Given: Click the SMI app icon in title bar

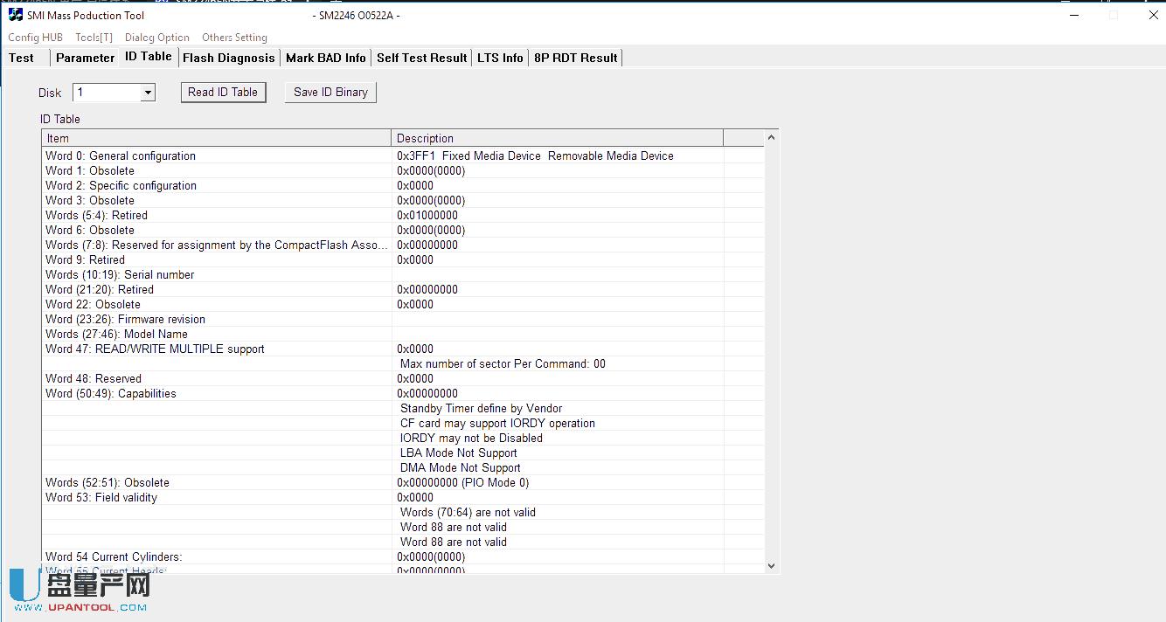Looking at the screenshot, I should [16, 15].
